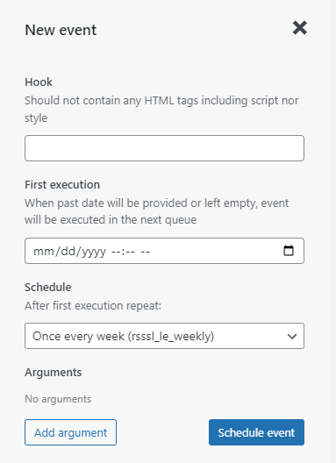Click the Hook field label
This screenshot has width=336, height=463.
tap(39, 82)
